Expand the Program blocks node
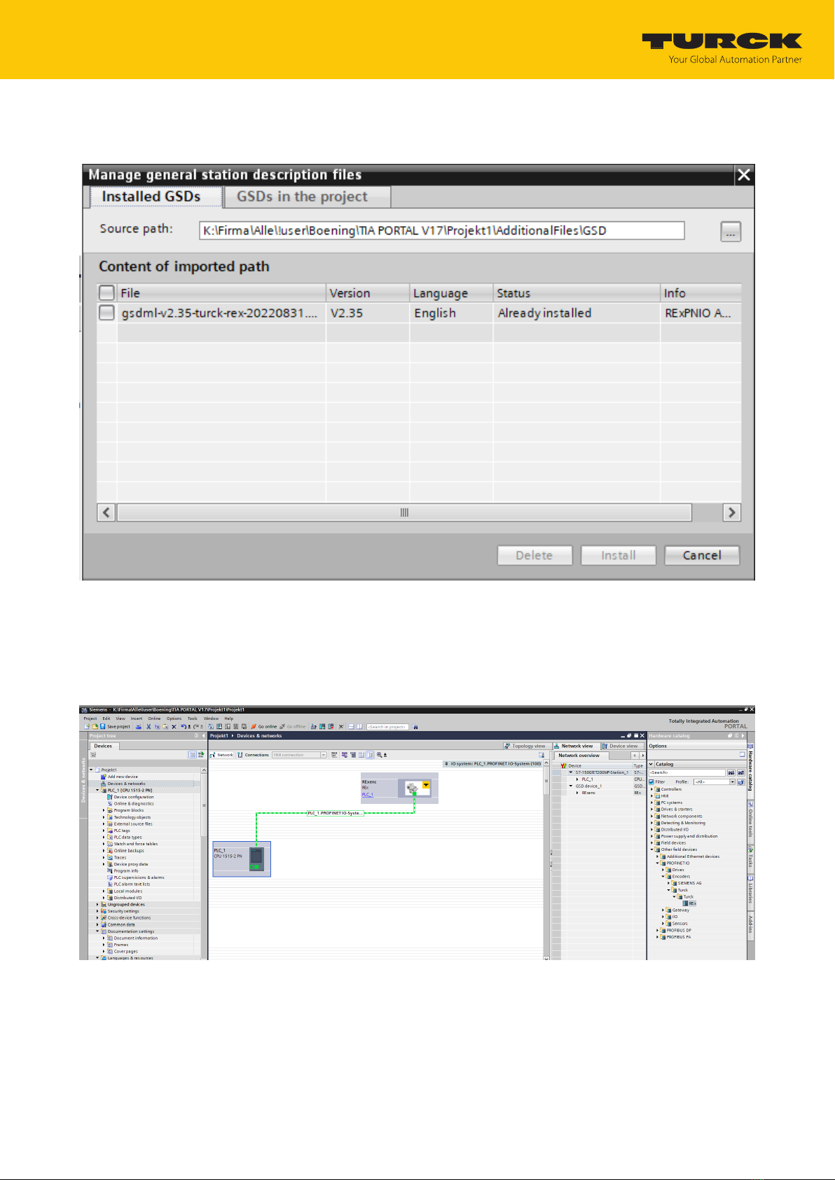The image size is (835, 1180). [x=104, y=810]
